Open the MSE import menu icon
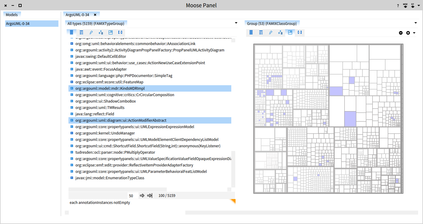This screenshot has height=224, width=423. pyautogui.click(x=405, y=5)
